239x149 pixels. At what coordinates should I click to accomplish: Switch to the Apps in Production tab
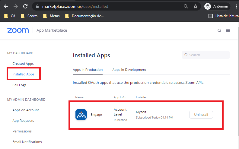click(x=88, y=70)
